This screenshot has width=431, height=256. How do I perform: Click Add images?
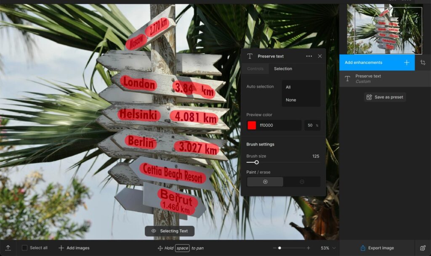[x=74, y=248]
